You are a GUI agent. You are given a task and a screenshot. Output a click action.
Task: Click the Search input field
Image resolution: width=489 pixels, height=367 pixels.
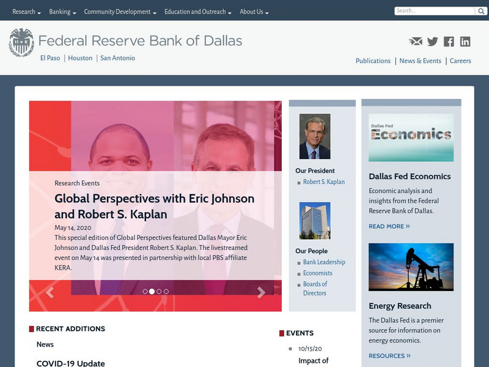tap(435, 11)
